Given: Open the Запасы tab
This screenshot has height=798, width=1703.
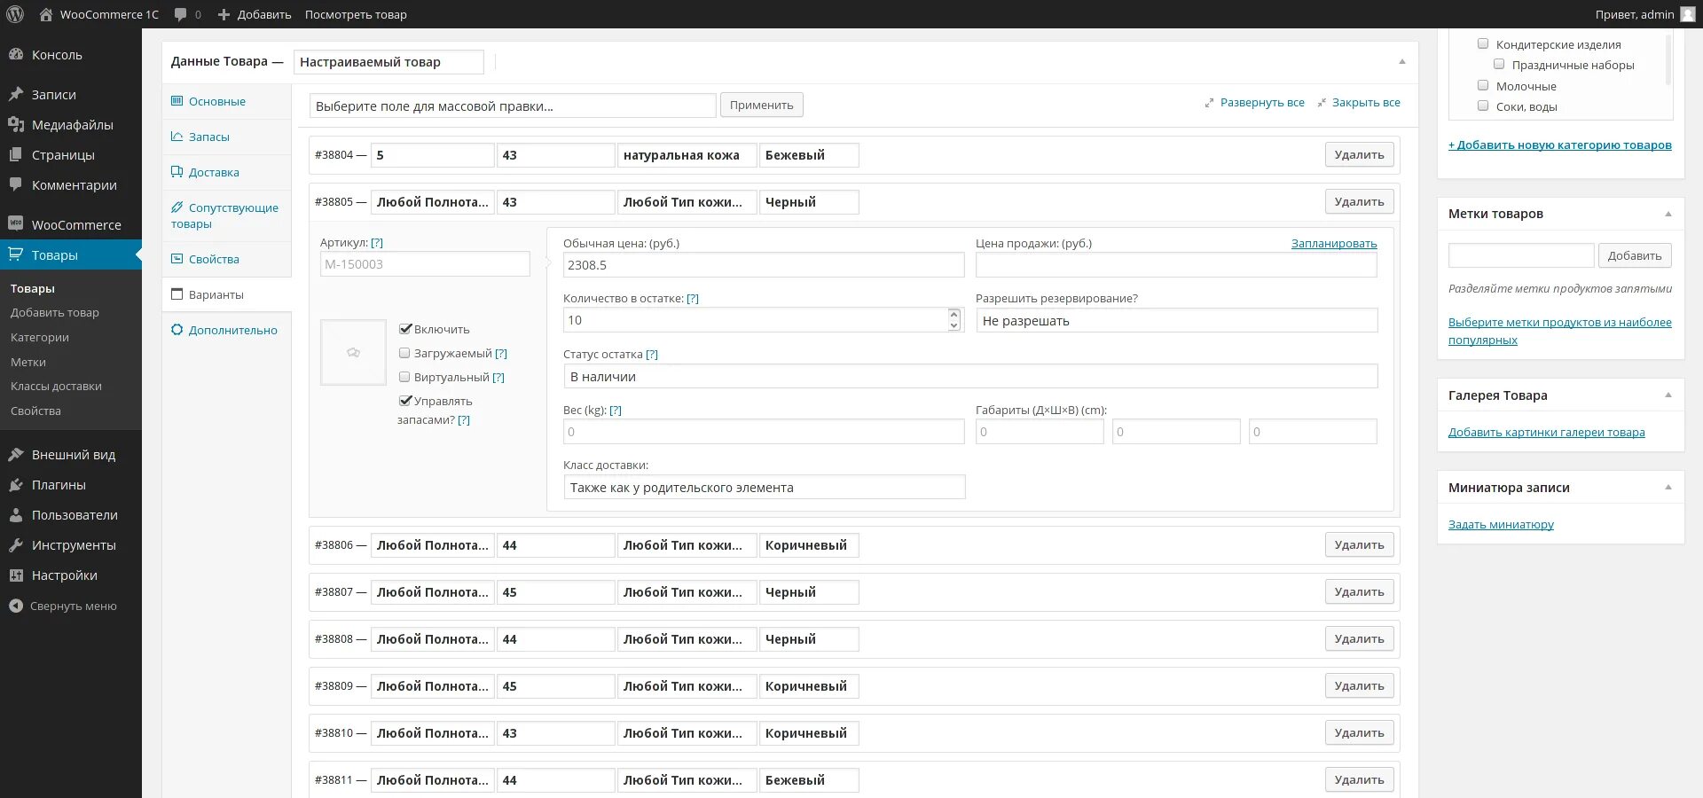Looking at the screenshot, I should (x=209, y=137).
